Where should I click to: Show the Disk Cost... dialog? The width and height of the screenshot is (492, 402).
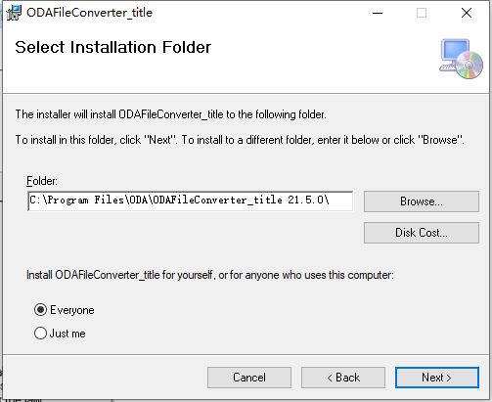tap(422, 233)
